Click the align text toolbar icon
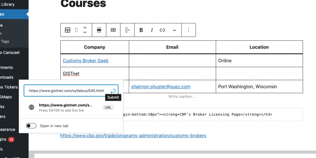The height and width of the screenshot is (158, 316). pyautogui.click(x=127, y=30)
